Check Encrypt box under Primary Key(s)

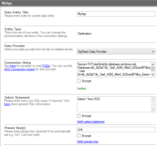point(79,136)
